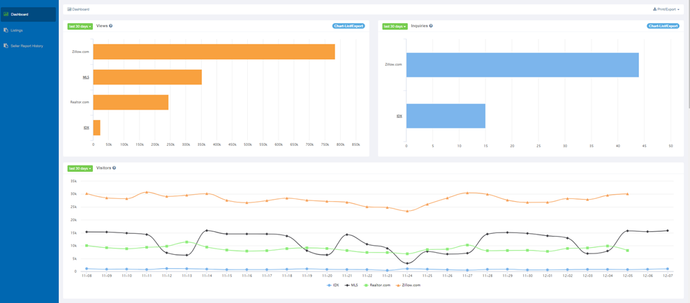
Task: Click the IDX bar in Views chart
Action: [x=97, y=128]
